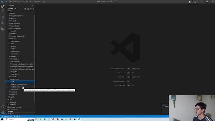The image size is (215, 121).
Task: Open the Run menu
Action: tap(31, 2)
